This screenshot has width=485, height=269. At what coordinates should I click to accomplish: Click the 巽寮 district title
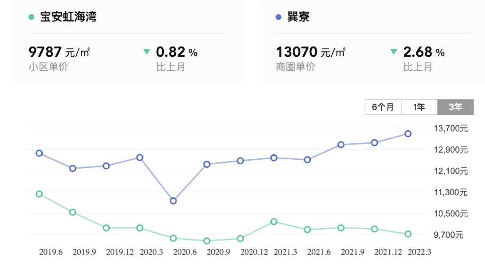(x=299, y=17)
